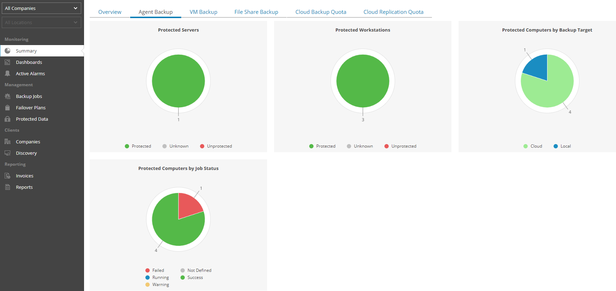
Task: Toggle Unknown legend in Protected Workstations chart
Action: (x=360, y=146)
